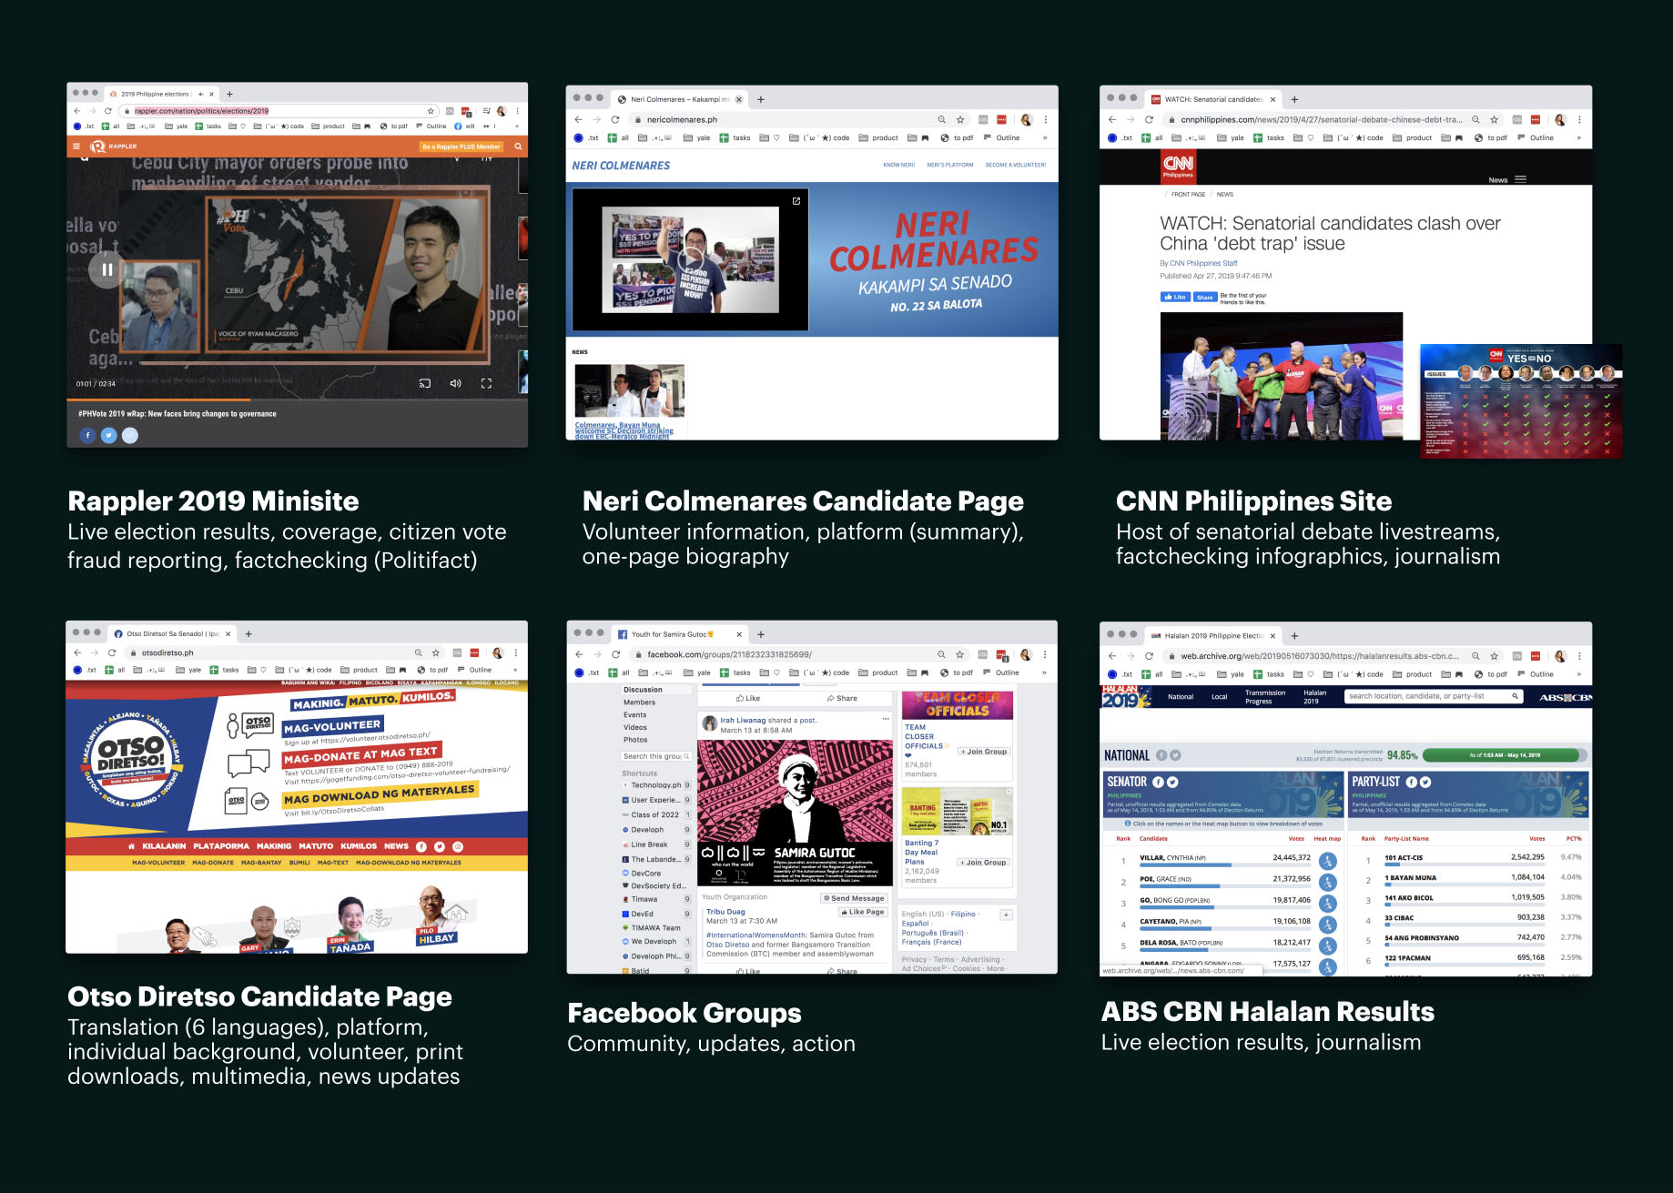Bookmark Rappler page with star icon
The width and height of the screenshot is (1673, 1193).
tap(431, 111)
